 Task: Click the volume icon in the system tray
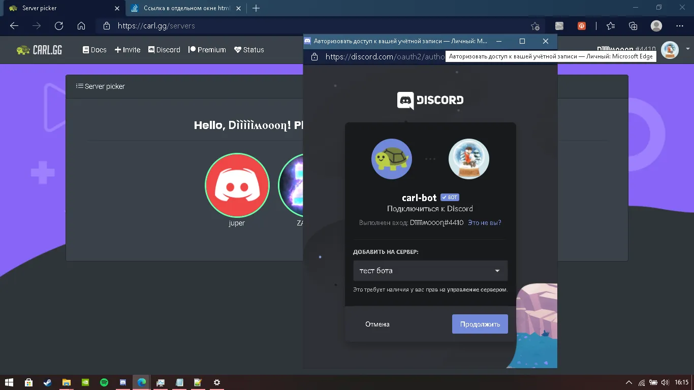[x=665, y=382]
